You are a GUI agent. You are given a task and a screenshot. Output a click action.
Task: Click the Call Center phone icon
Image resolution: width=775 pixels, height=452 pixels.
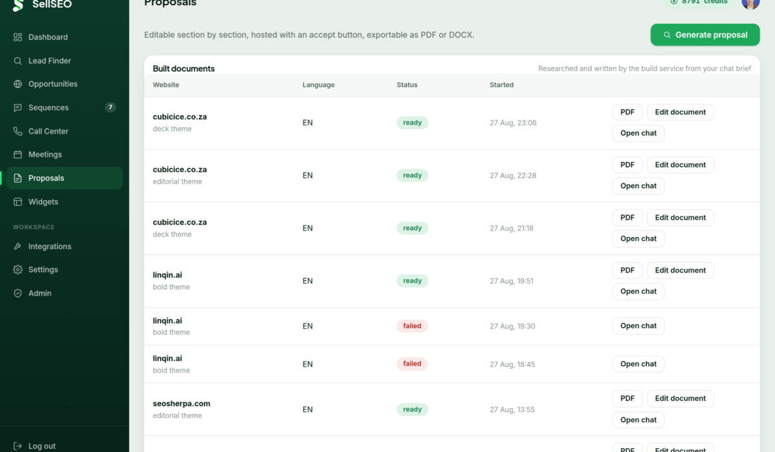(x=18, y=131)
